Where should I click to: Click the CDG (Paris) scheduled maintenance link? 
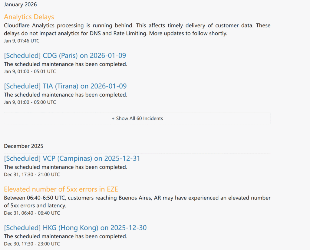[65, 56]
